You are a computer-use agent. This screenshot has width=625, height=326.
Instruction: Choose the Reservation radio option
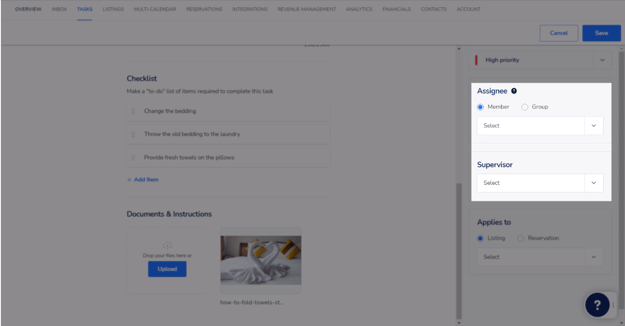pyautogui.click(x=520, y=238)
